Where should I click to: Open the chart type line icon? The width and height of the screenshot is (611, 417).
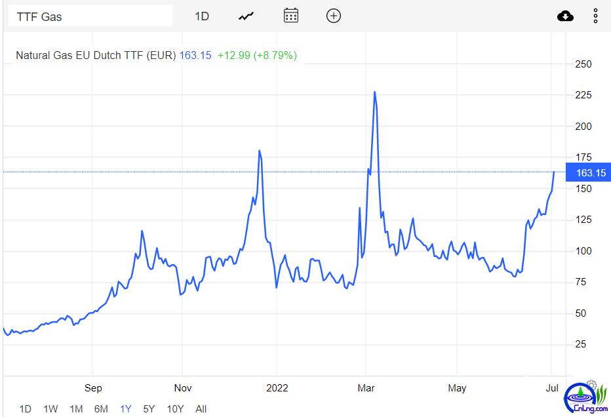coord(246,16)
